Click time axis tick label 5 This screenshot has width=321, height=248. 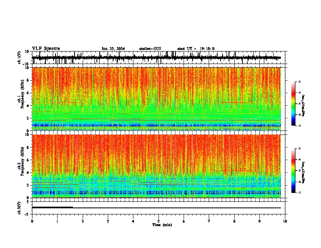click(158, 221)
